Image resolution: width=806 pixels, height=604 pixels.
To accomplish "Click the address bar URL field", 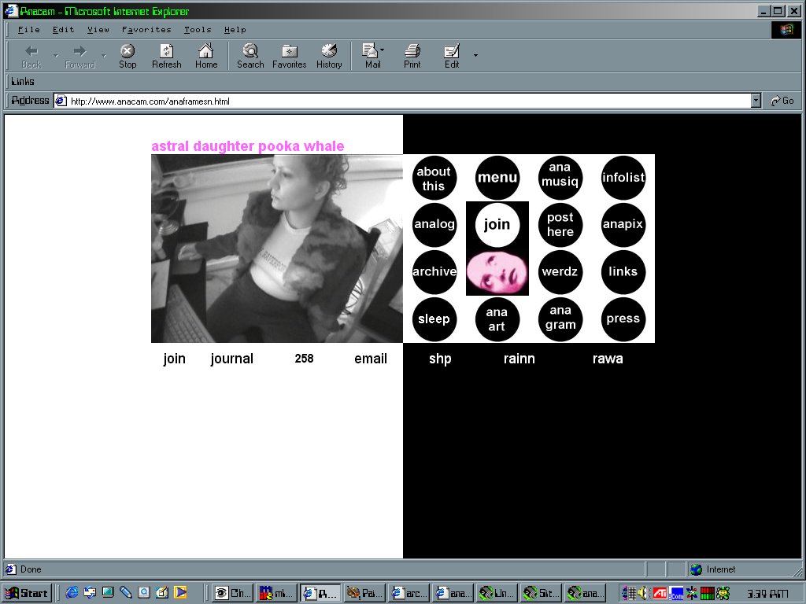I will point(394,101).
